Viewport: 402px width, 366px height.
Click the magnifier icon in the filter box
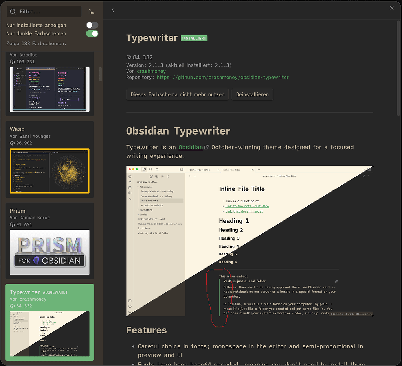[x=13, y=11]
